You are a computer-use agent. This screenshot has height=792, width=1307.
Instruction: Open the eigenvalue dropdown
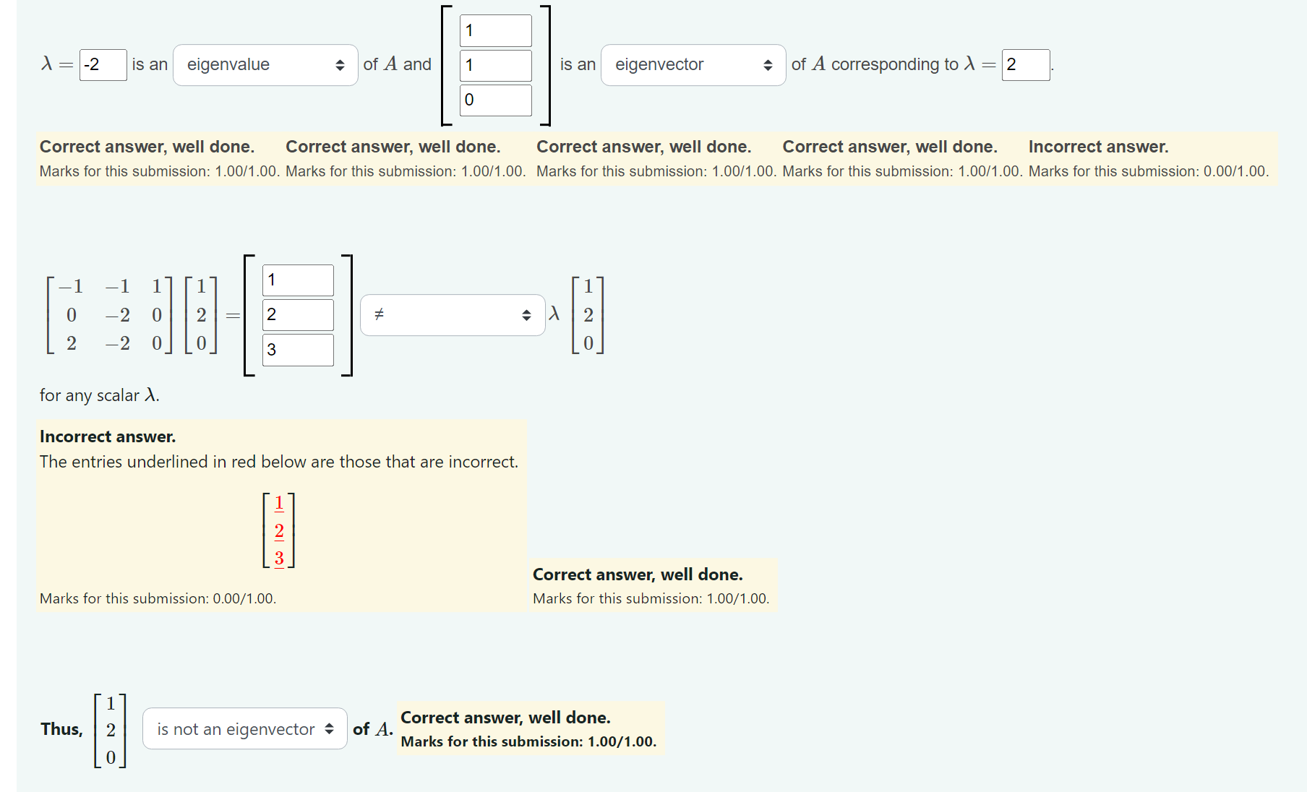pyautogui.click(x=265, y=65)
